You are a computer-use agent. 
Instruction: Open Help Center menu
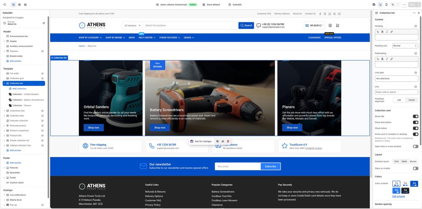[x=147, y=38]
